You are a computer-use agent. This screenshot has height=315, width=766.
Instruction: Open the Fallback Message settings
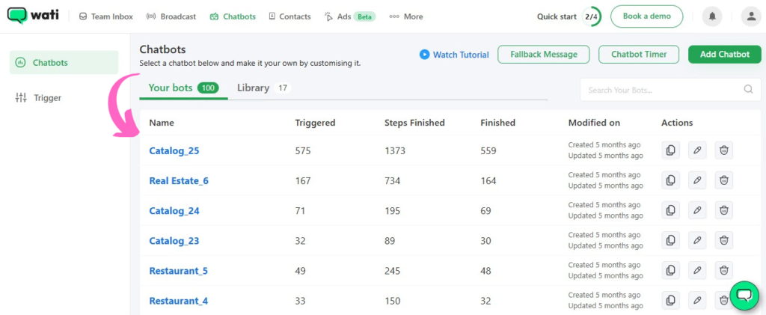coord(543,54)
